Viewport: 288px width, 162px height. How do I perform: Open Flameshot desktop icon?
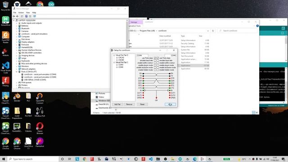(x=40, y=143)
